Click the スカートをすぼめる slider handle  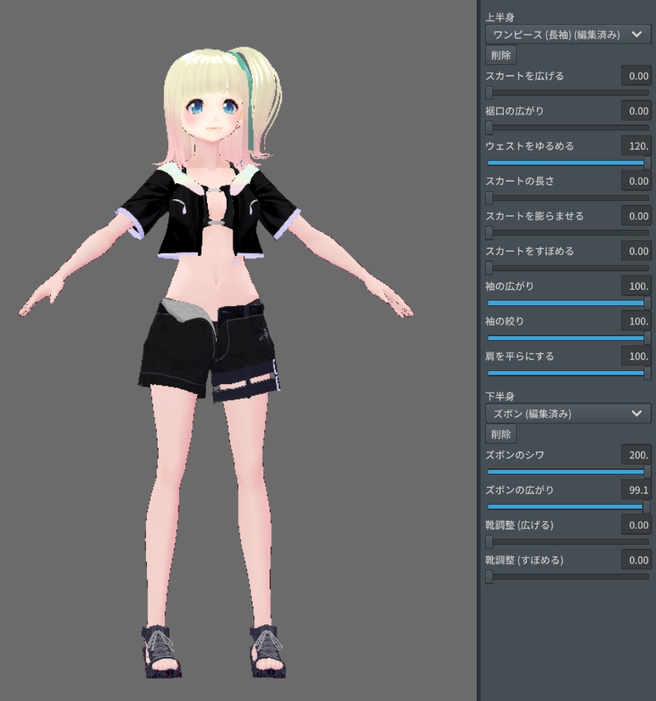tap(488, 267)
